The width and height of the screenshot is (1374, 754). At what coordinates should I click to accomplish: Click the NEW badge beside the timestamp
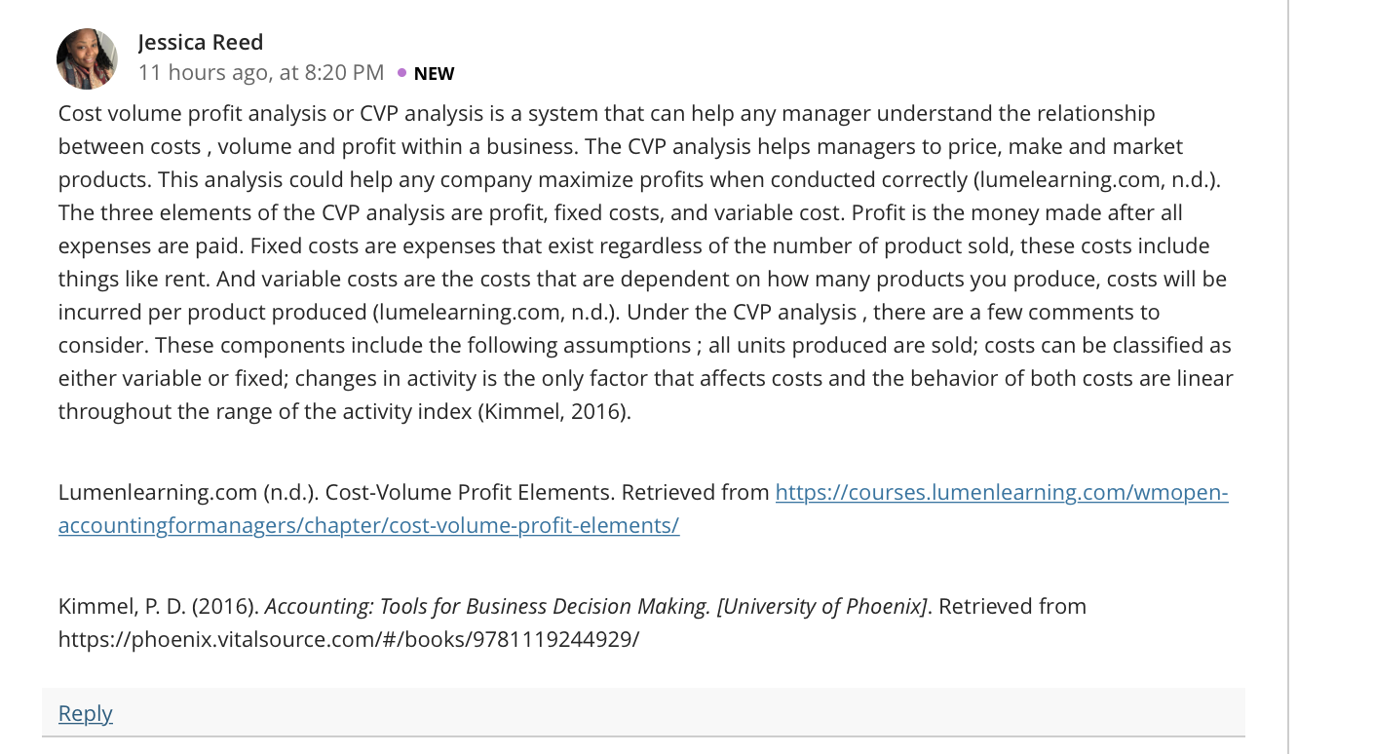[434, 73]
